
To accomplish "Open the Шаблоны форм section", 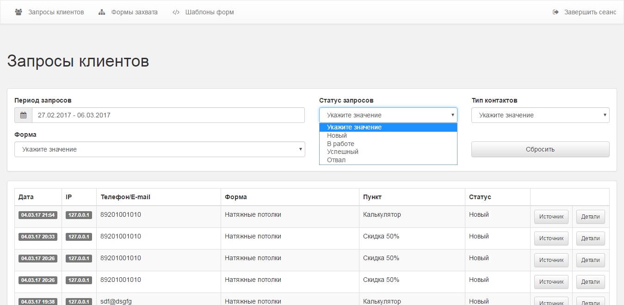I will coord(210,12).
